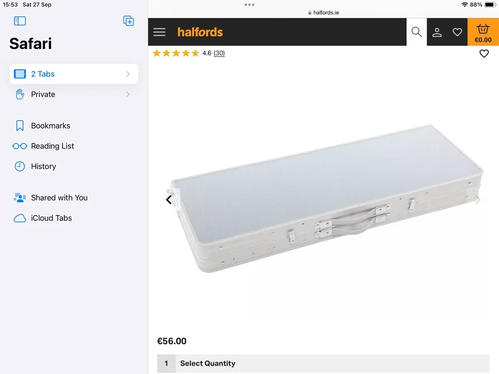
Task: Open Bookmarks in the sidebar
Action: 50,125
